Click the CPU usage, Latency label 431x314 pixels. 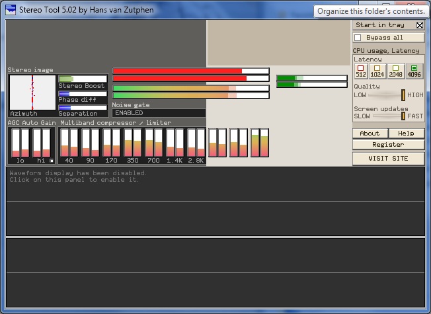click(x=386, y=51)
